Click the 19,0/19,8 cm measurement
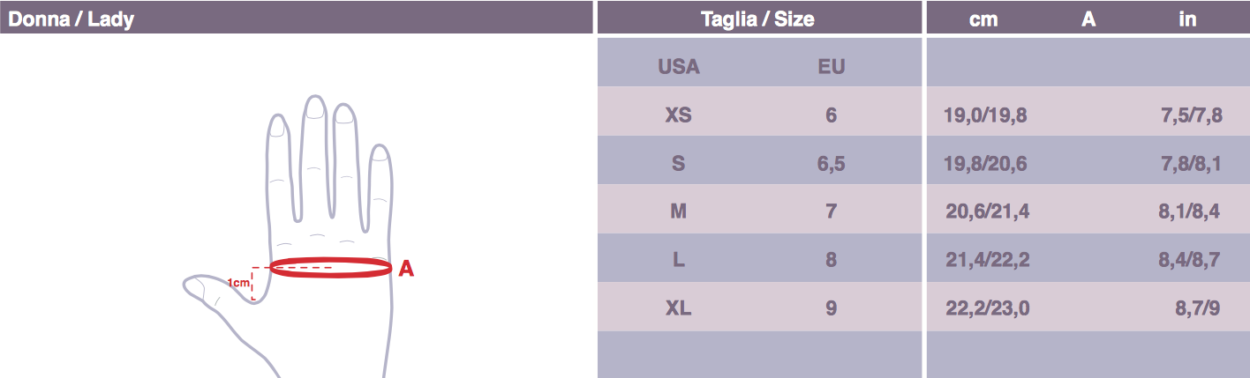Viewport: 1250px width, 378px height. click(x=985, y=115)
